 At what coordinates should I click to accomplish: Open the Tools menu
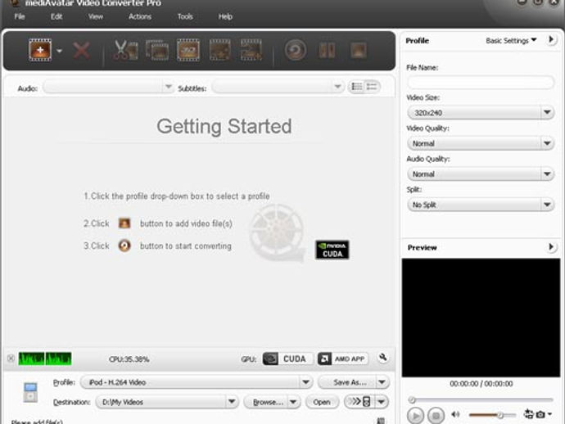pyautogui.click(x=185, y=16)
